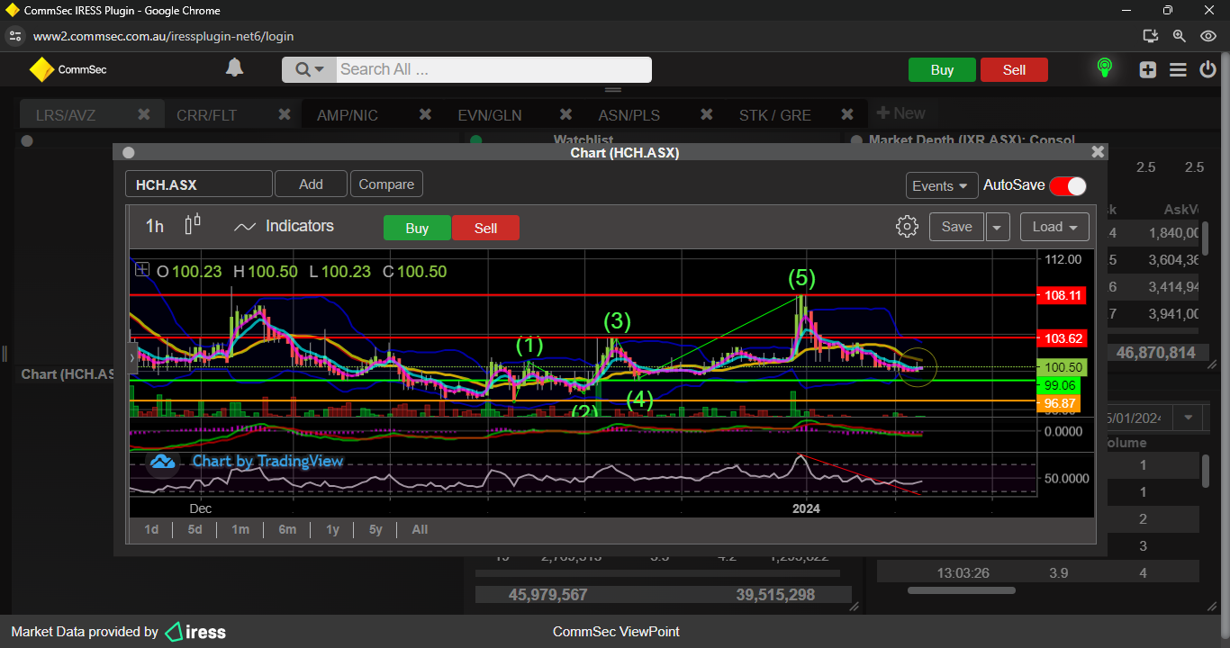Open the notifications bell in CommSec header
This screenshot has height=648, width=1230.
pyautogui.click(x=234, y=68)
